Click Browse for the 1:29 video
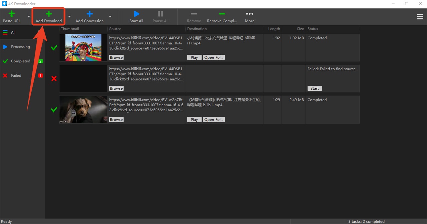 tap(116, 119)
